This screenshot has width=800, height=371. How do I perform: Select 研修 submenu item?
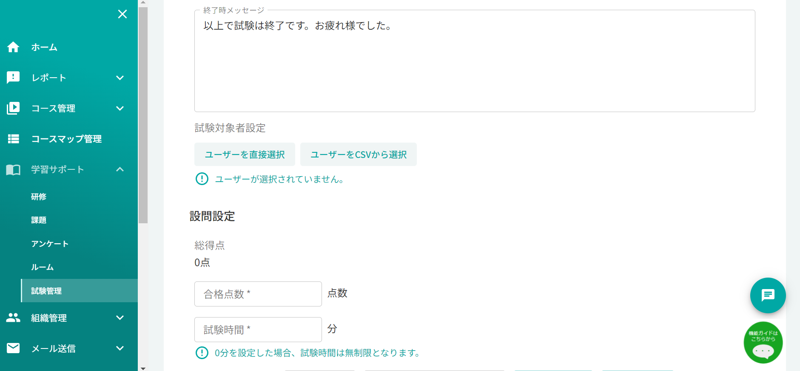[x=39, y=197]
